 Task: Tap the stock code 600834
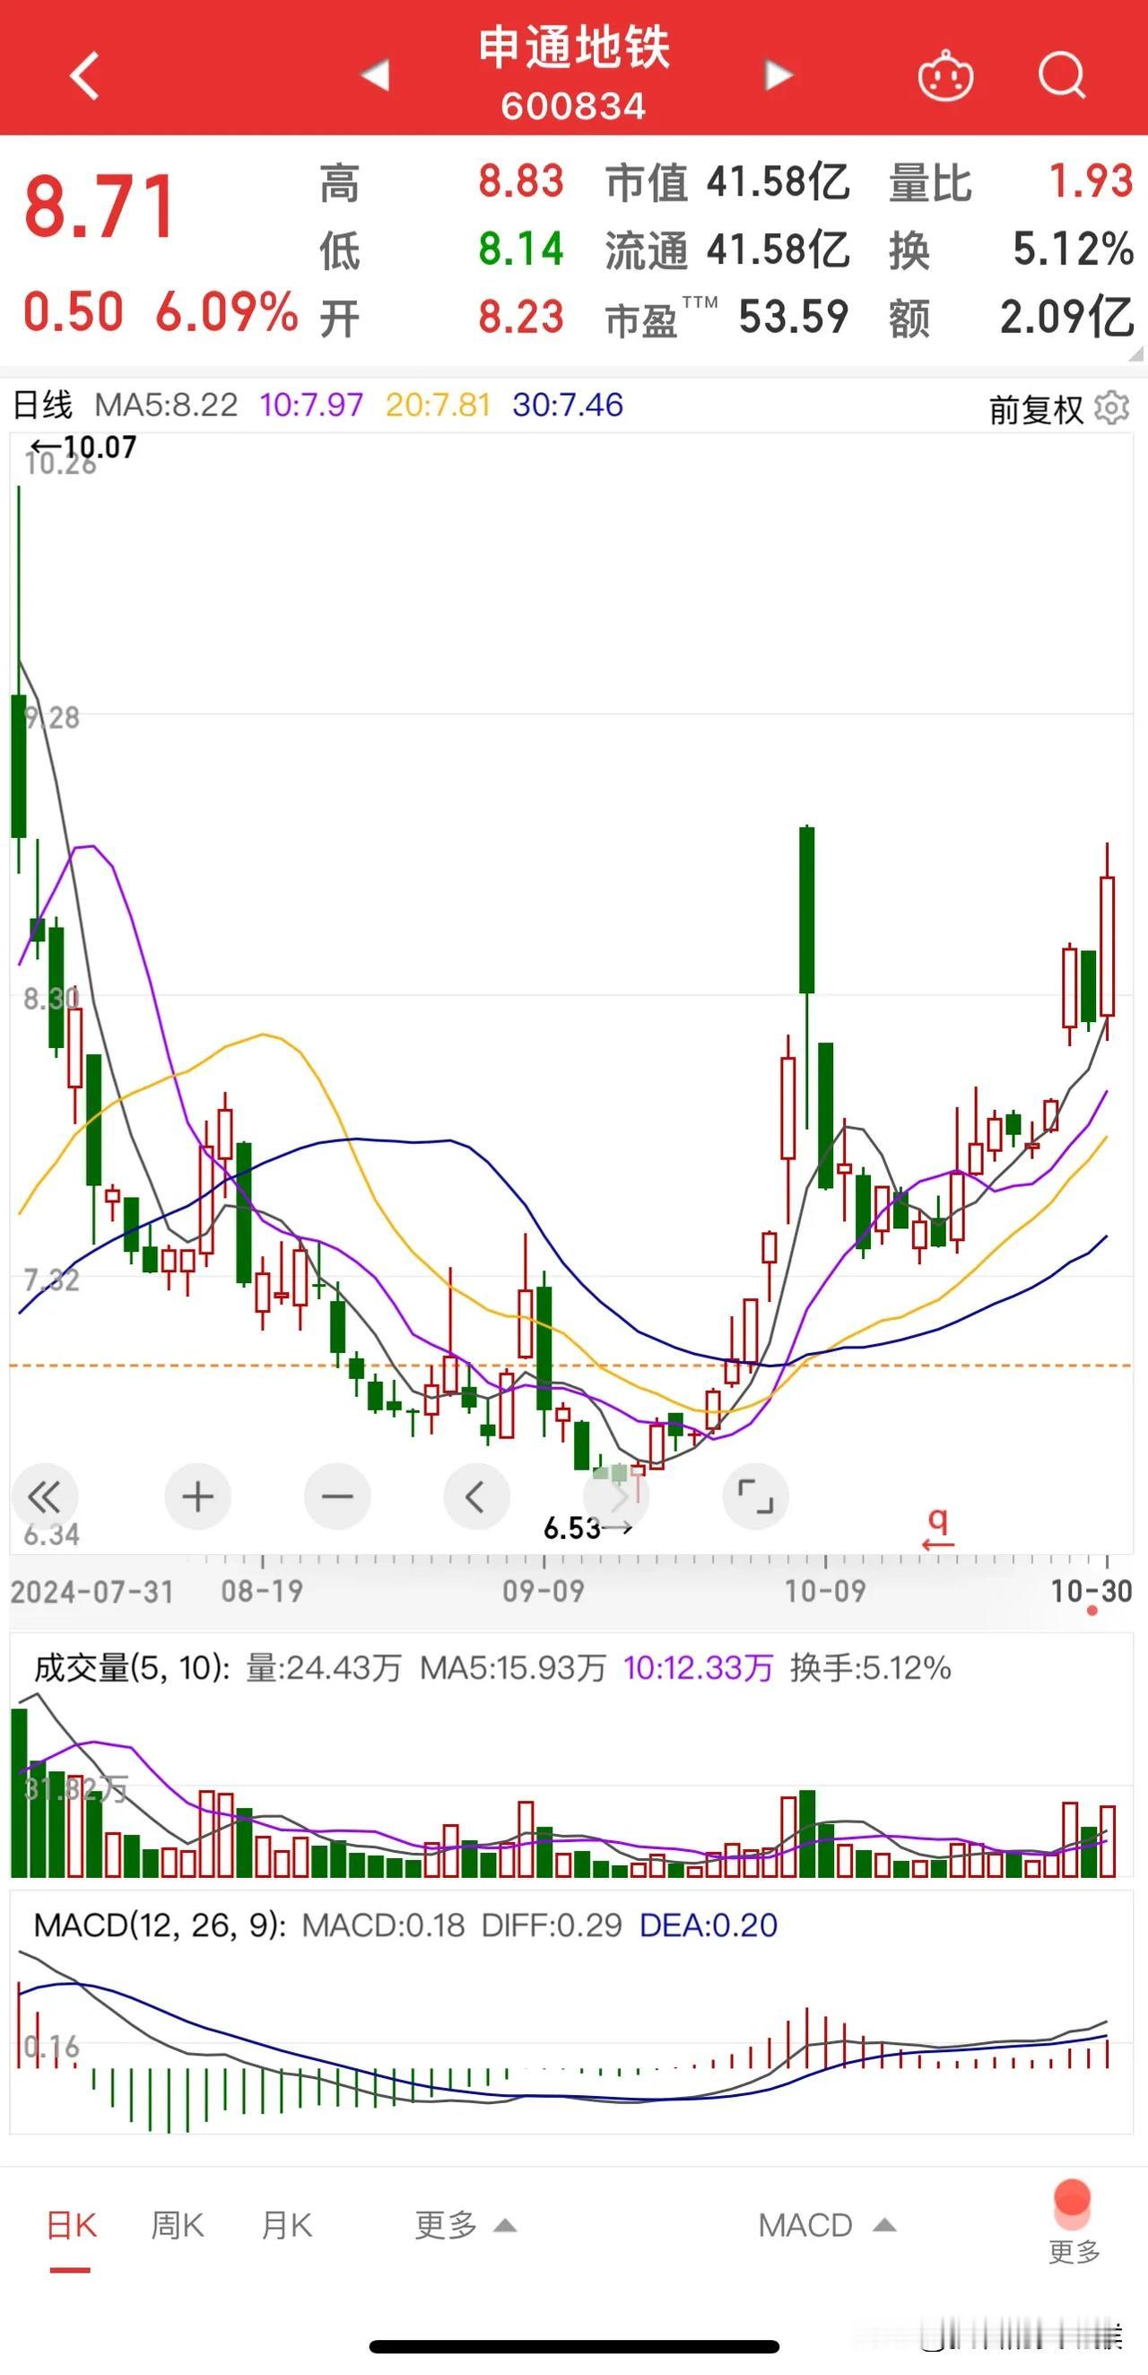coord(573,107)
